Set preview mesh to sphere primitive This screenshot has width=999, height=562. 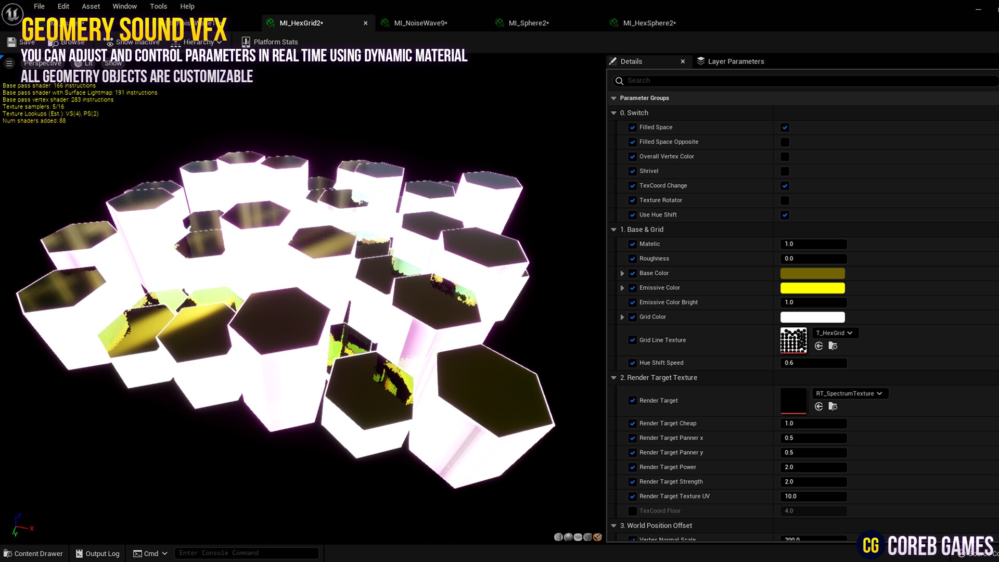(568, 537)
